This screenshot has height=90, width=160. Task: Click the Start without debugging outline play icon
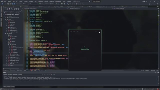coord(56,4)
